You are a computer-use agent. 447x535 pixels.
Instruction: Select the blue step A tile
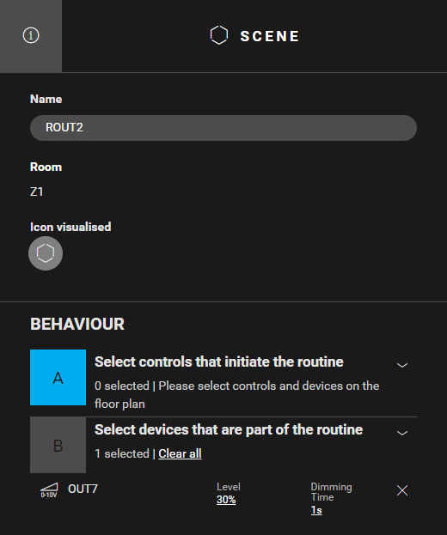58,377
